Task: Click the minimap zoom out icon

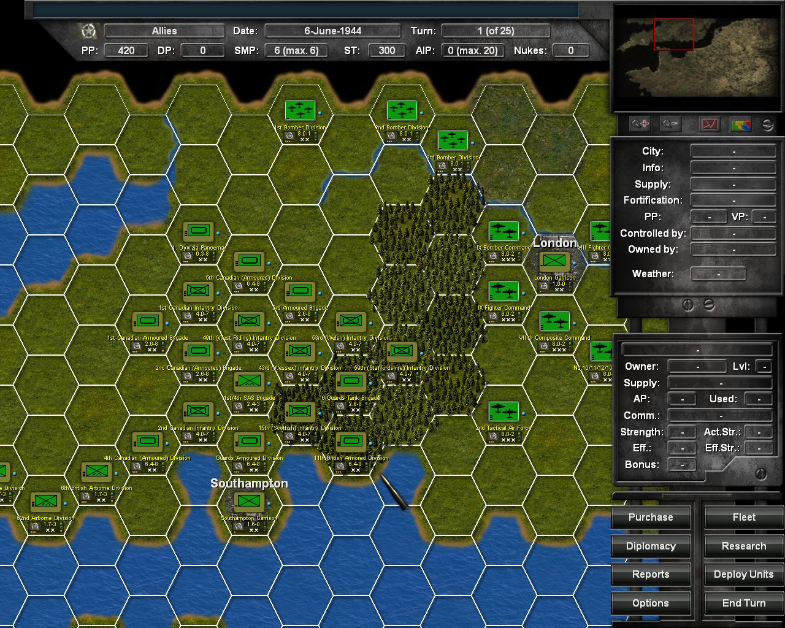Action: point(669,124)
